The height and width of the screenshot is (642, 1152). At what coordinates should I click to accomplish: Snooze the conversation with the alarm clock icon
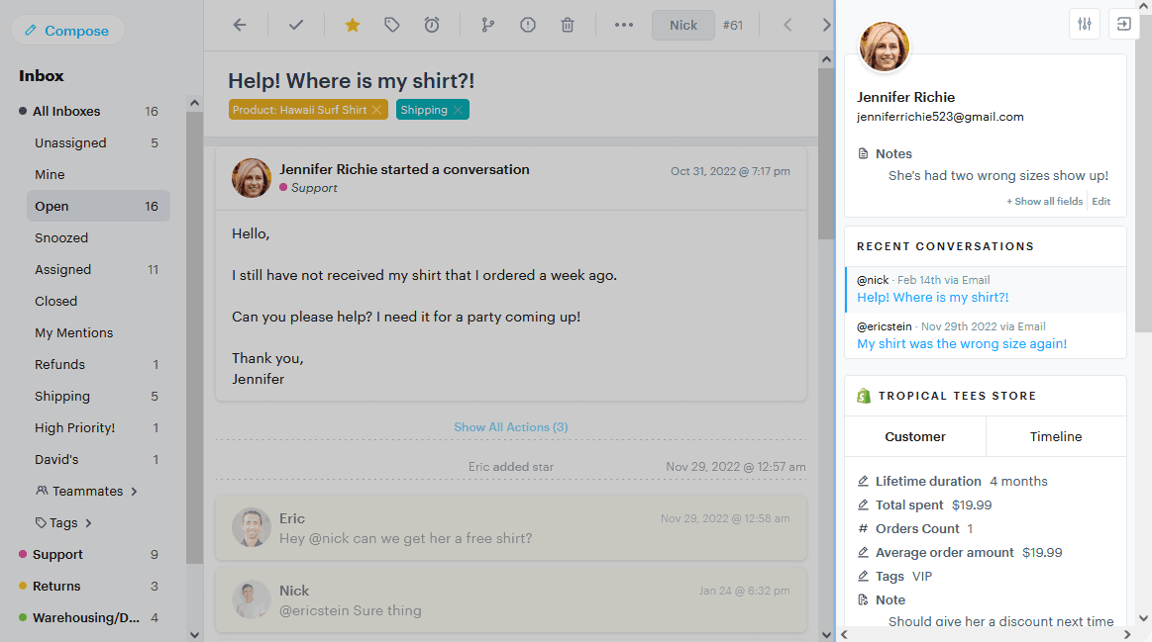click(x=431, y=25)
